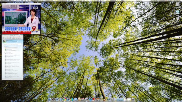Open iChat from the Dock
This screenshot has width=182, height=102.
[75, 99]
